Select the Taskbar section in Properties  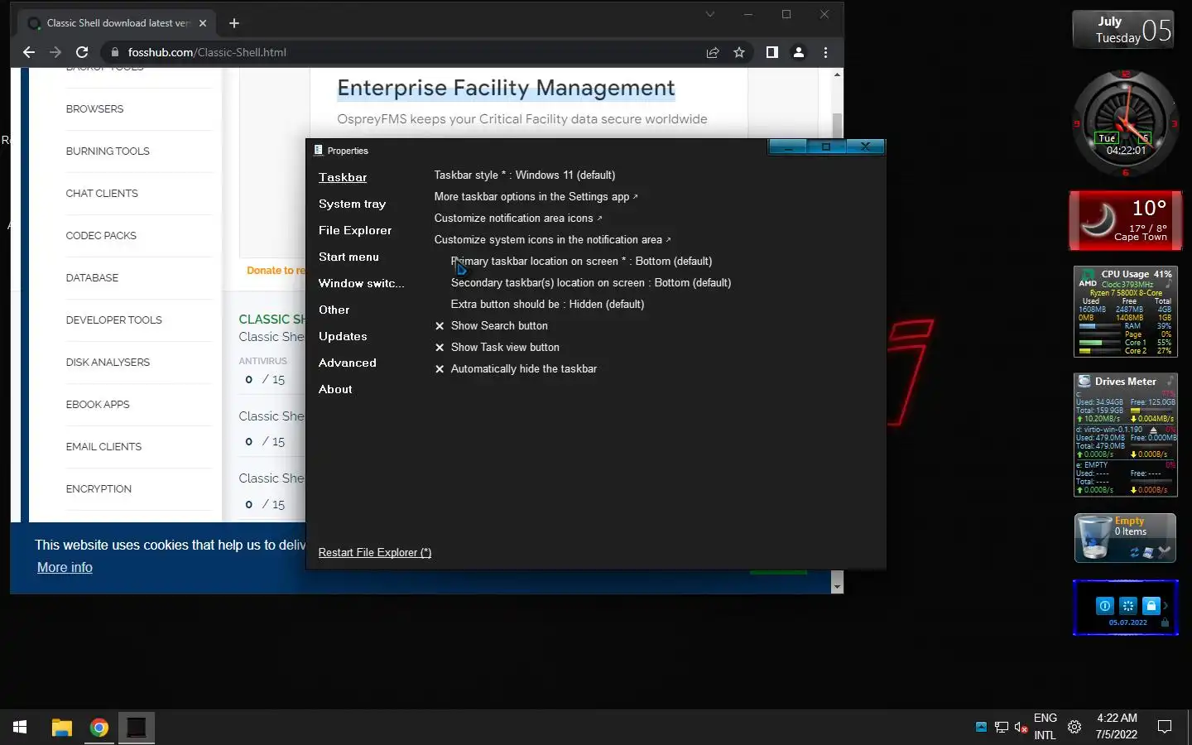(343, 177)
